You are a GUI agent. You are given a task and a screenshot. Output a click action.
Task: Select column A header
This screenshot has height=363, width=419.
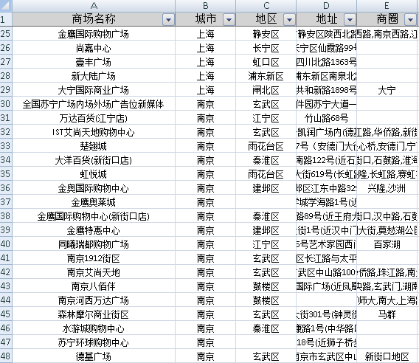pyautogui.click(x=94, y=6)
